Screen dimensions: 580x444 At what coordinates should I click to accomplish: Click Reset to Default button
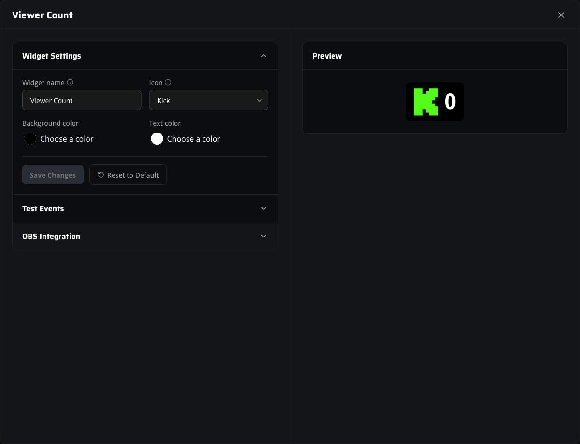pyautogui.click(x=128, y=175)
